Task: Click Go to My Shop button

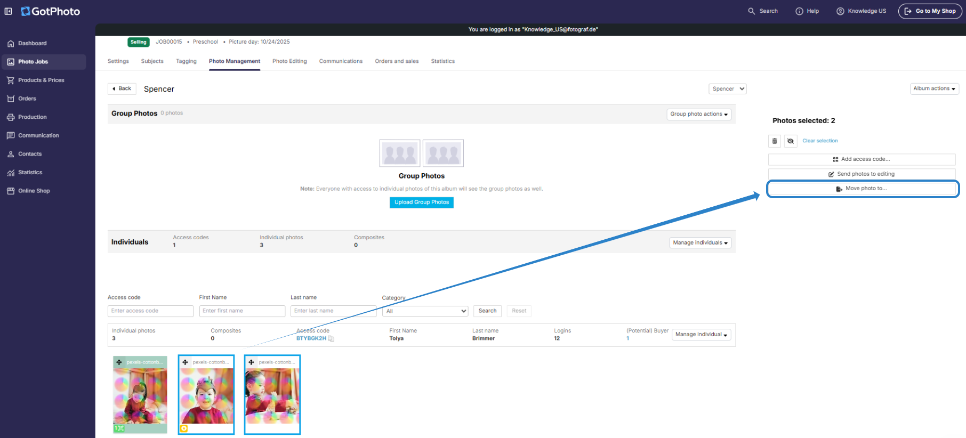Action: (x=930, y=11)
